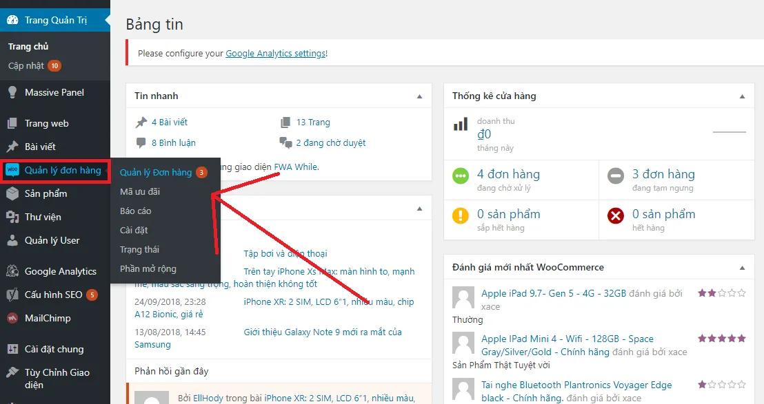Viewport: 764px width, 404px height.
Task: Open the Apple iPad 9.7- Gen 5 review link
Action: click(x=554, y=293)
